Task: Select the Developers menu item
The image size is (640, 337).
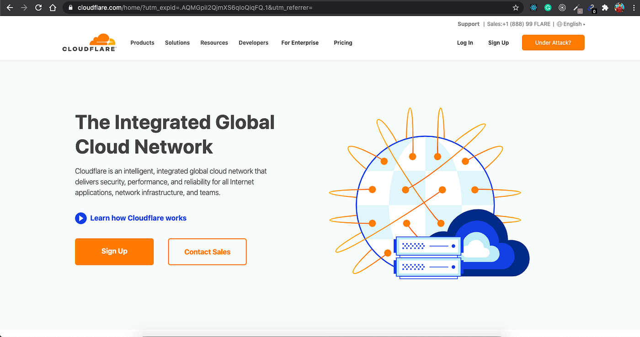Action: click(253, 42)
